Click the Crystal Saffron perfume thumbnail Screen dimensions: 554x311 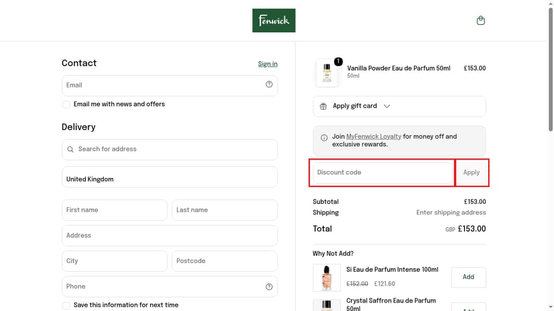pos(327,305)
